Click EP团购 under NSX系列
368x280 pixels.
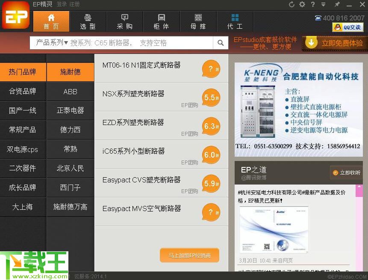coord(190,105)
